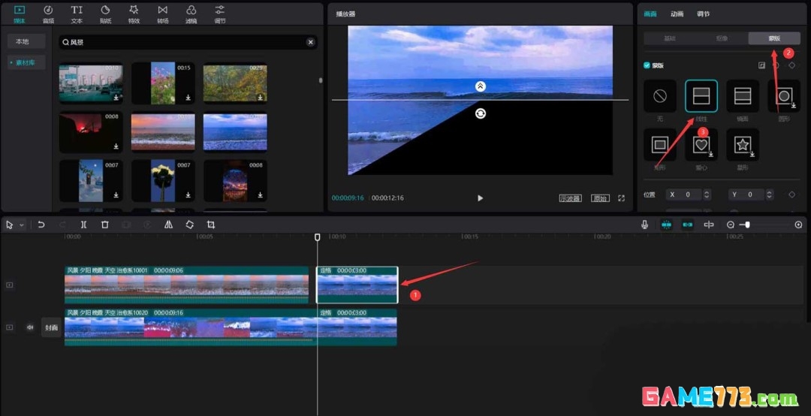Toggle the position keyframe diamond
Screen dimensions: 811x416
point(791,194)
